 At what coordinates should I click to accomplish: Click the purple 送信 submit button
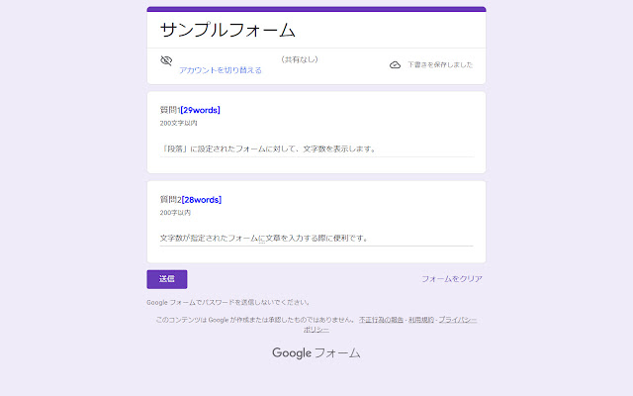[x=167, y=279]
